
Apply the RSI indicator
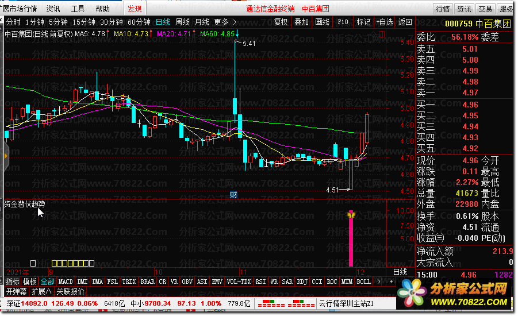(260, 282)
